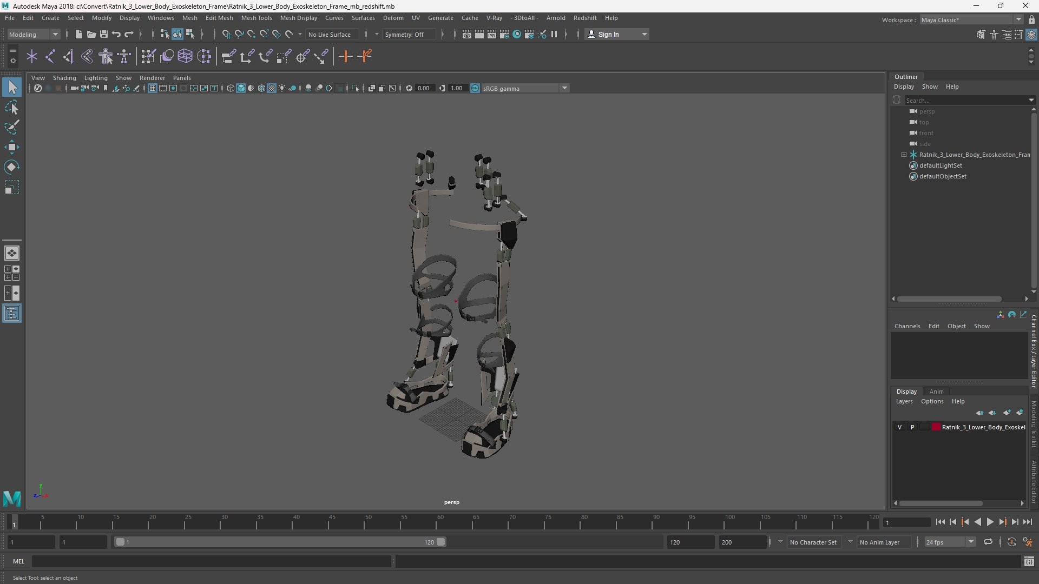The image size is (1039, 584).
Task: Open the Sign In dropdown
Action: (617, 34)
